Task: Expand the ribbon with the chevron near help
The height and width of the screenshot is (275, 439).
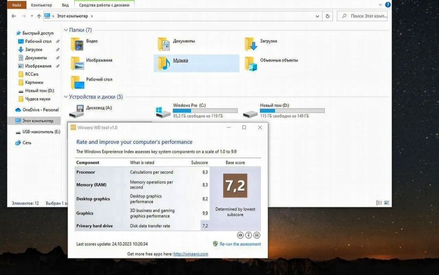Action: pyautogui.click(x=380, y=5)
